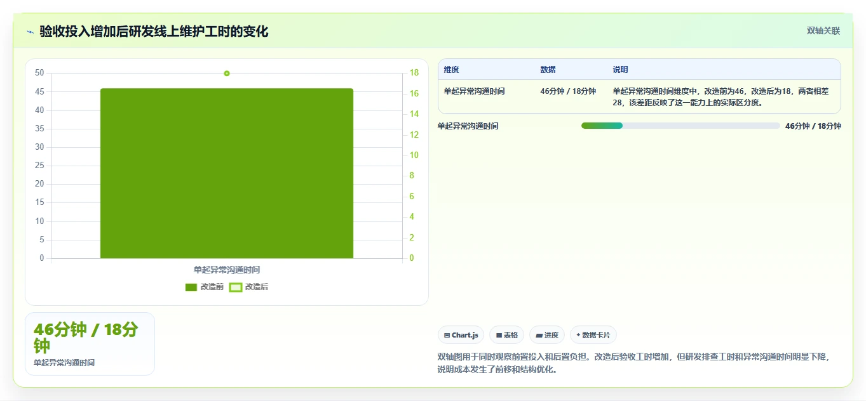Click the page title 验收投入增加后研发线上维护工时的变化

154,31
